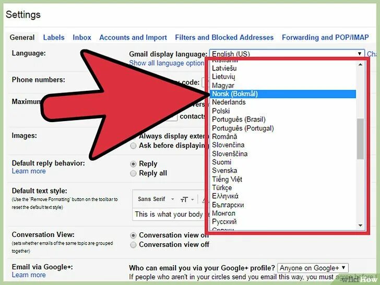Viewport: 380px width, 285px height.
Task: Select Ελληνικά language option
Action: 282,196
